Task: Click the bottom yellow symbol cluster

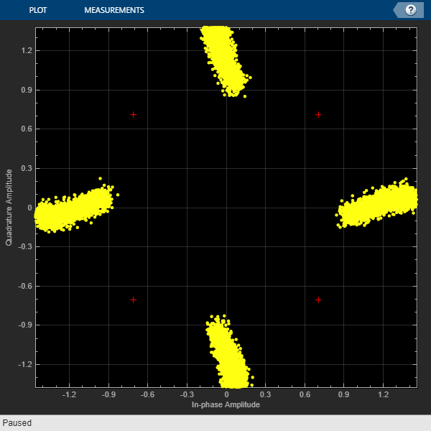Action: click(228, 353)
